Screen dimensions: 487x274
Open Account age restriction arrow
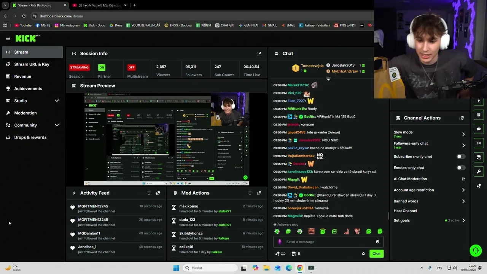(x=463, y=190)
